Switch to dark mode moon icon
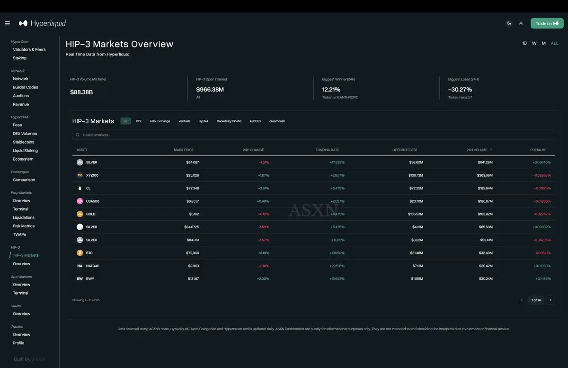 coord(509,23)
